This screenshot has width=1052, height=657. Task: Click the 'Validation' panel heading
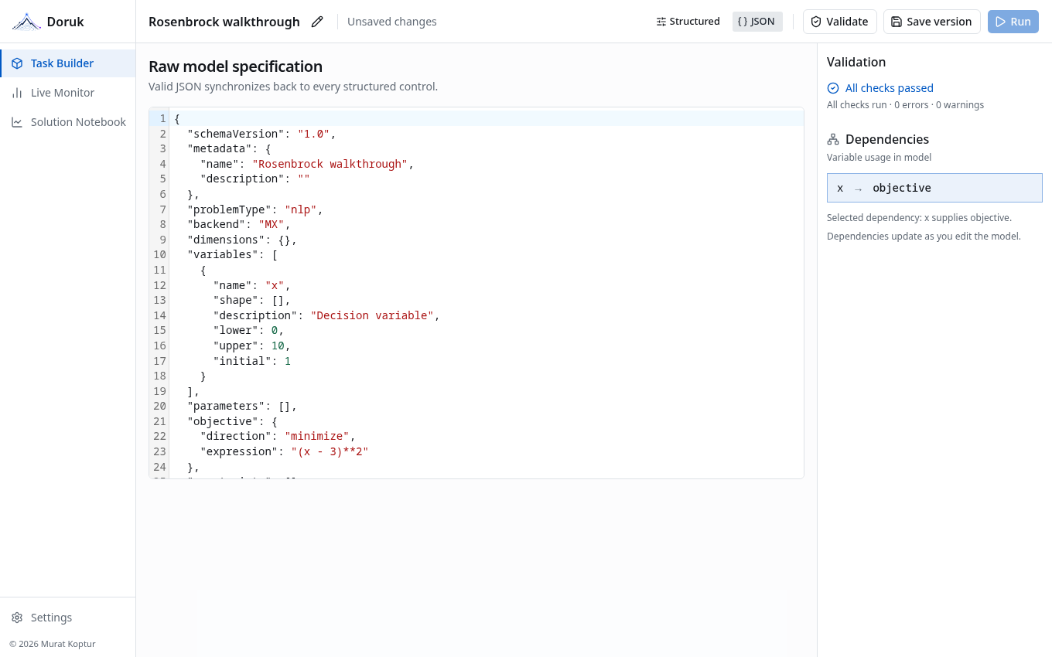click(x=856, y=62)
